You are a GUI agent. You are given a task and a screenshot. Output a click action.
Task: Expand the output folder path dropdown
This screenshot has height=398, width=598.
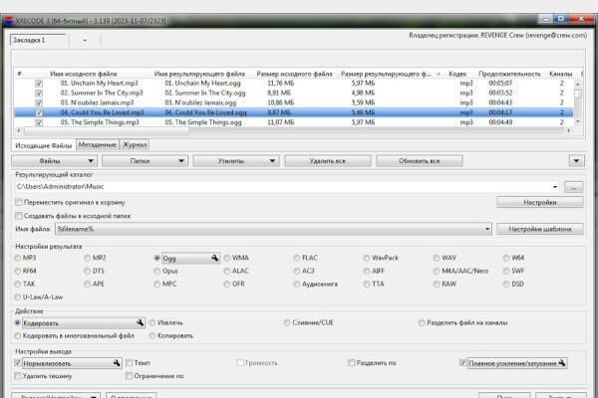coord(555,187)
